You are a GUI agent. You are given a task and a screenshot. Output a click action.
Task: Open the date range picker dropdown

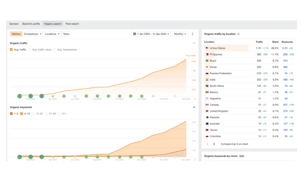click(x=151, y=34)
